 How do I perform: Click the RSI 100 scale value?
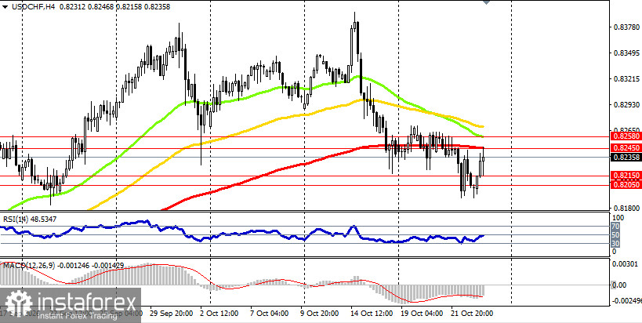[x=618, y=217]
